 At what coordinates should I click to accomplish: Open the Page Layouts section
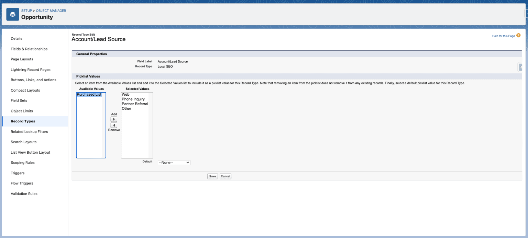point(22,59)
